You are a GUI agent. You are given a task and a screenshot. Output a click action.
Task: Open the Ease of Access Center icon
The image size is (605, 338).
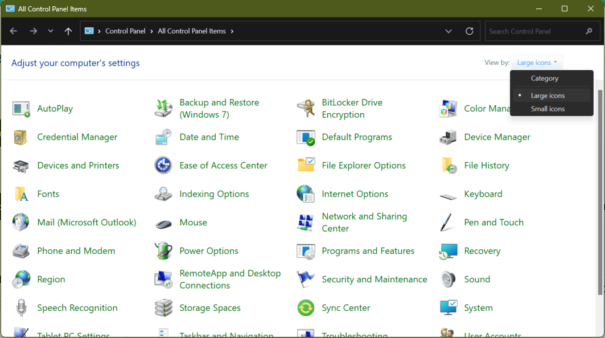(163, 166)
